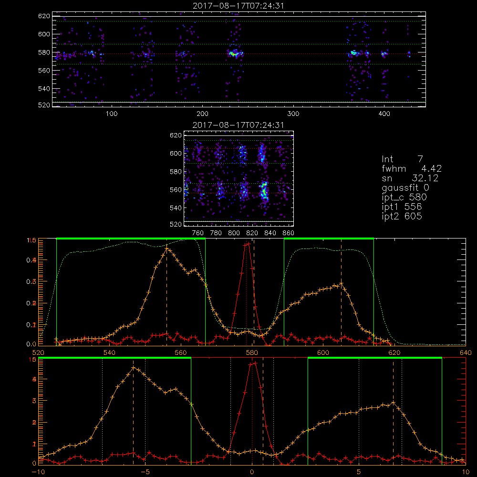Viewport: 477px width, 477px height.
Task: Click x-axis label 200 on top spectrogram
Action: pos(202,114)
